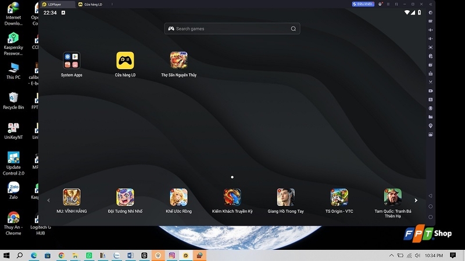The height and width of the screenshot is (261, 465).
Task: Show next recommended games with right arrow
Action: point(416,200)
